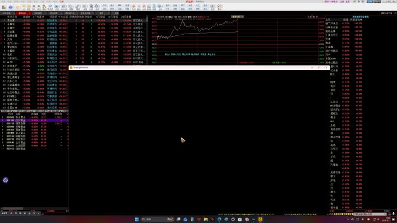Viewport: 397px width, 223px height.
Task: Select the active red tab in tab strip
Action: point(22,13)
